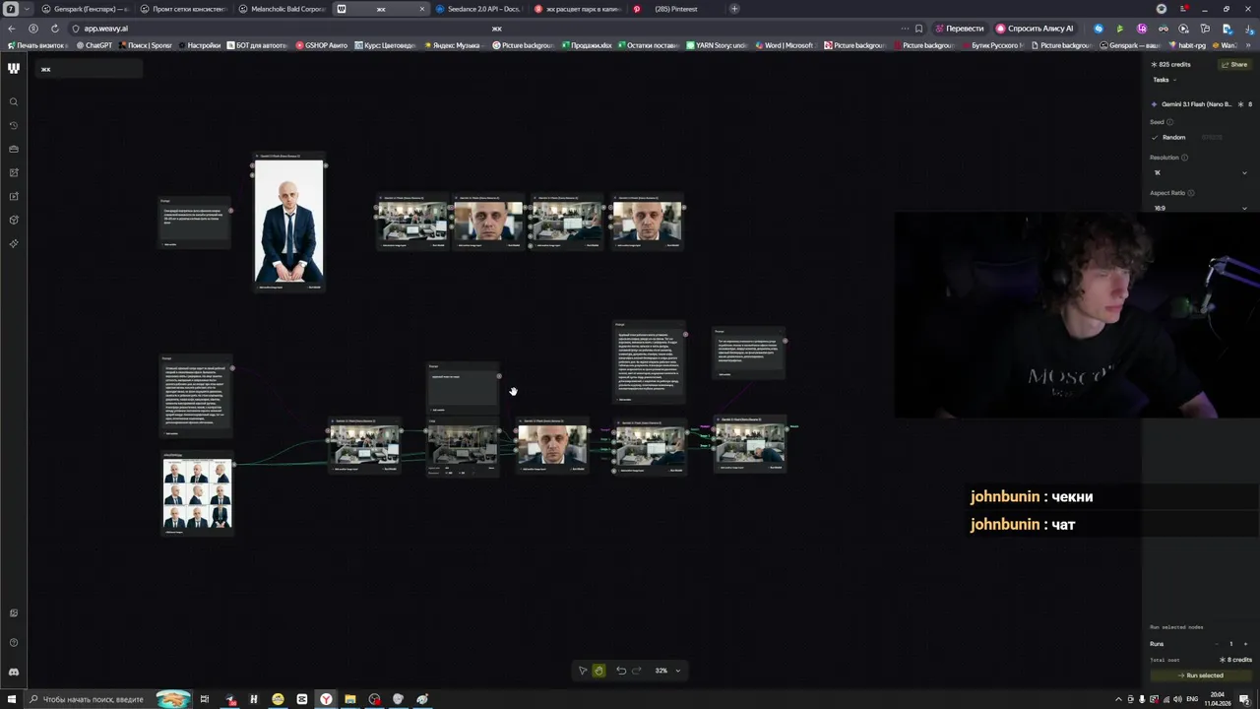This screenshot has height=709, width=1260.
Task: Open notifications center icon
Action: coord(1245,699)
